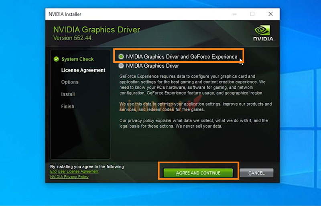Viewport: 321px width, 206px height.
Task: Click the Version 552.44 text
Action: (72, 38)
